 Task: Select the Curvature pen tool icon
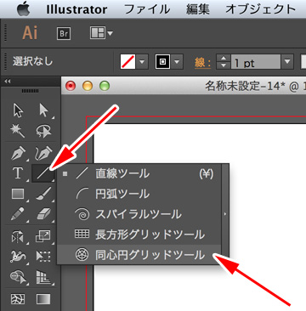point(43,153)
